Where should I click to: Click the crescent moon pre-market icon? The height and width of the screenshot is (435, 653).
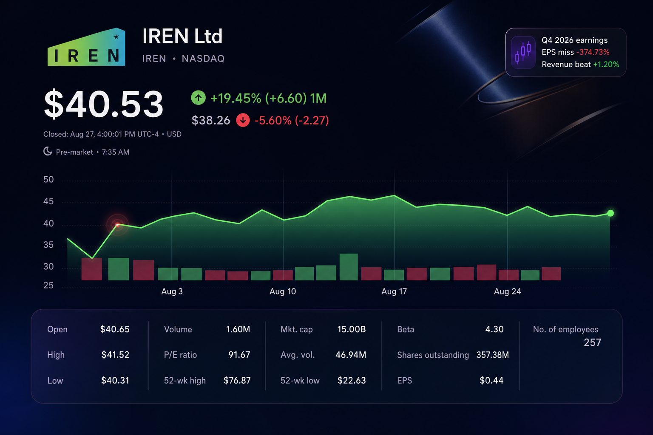click(48, 151)
